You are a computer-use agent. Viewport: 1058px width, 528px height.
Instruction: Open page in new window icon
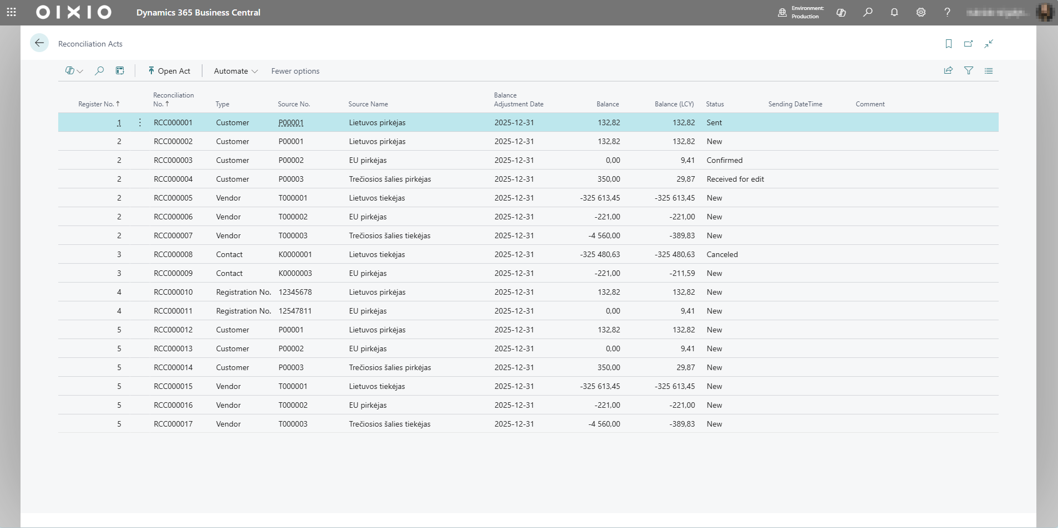pos(969,44)
